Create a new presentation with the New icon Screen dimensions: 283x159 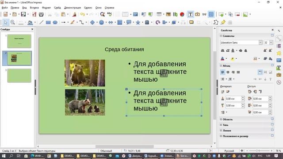[x=6, y=14]
